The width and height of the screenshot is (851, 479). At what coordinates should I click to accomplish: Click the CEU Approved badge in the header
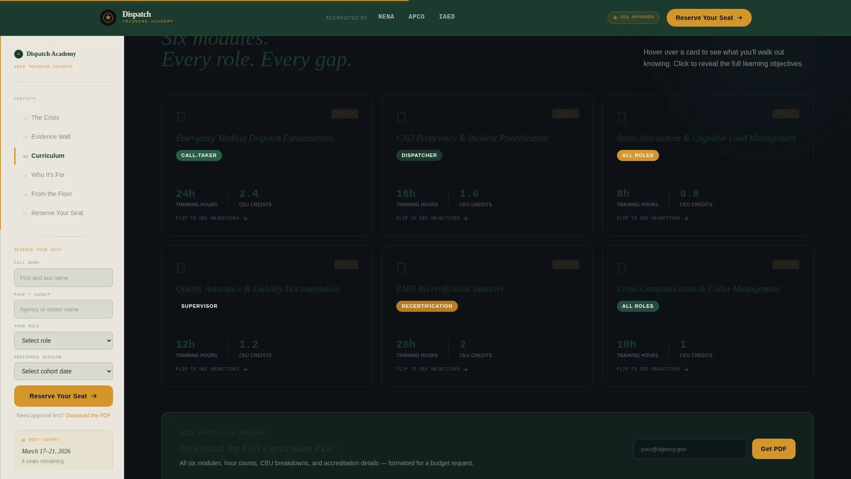[x=633, y=18]
